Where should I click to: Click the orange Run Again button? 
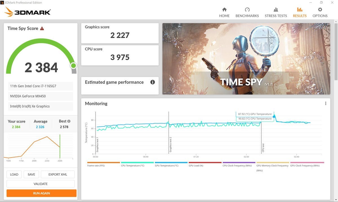point(41,193)
